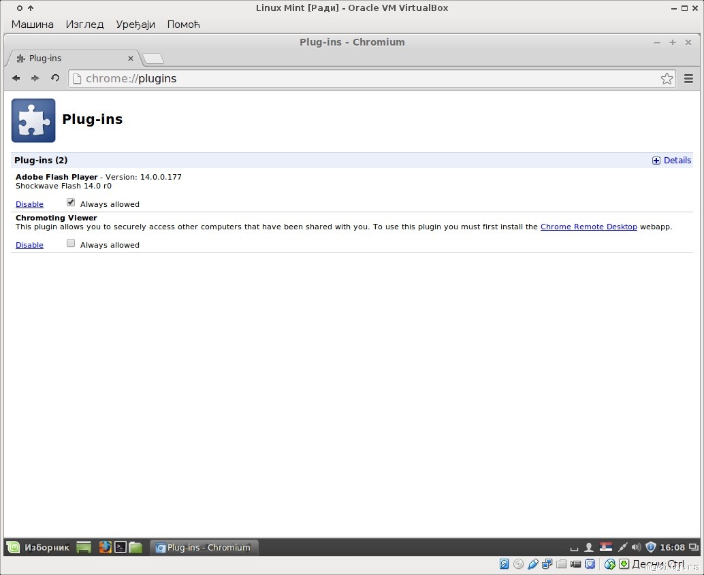The width and height of the screenshot is (704, 575).
Task: Disable the Adobe Flash Player plug-in
Action: click(x=30, y=204)
